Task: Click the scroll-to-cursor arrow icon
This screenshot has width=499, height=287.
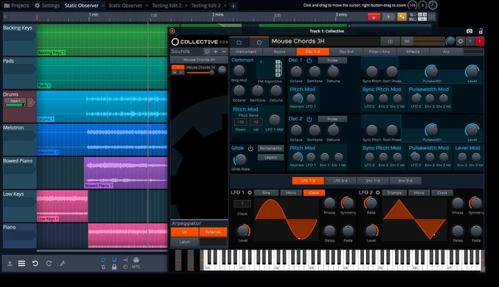Action: tap(125, 260)
